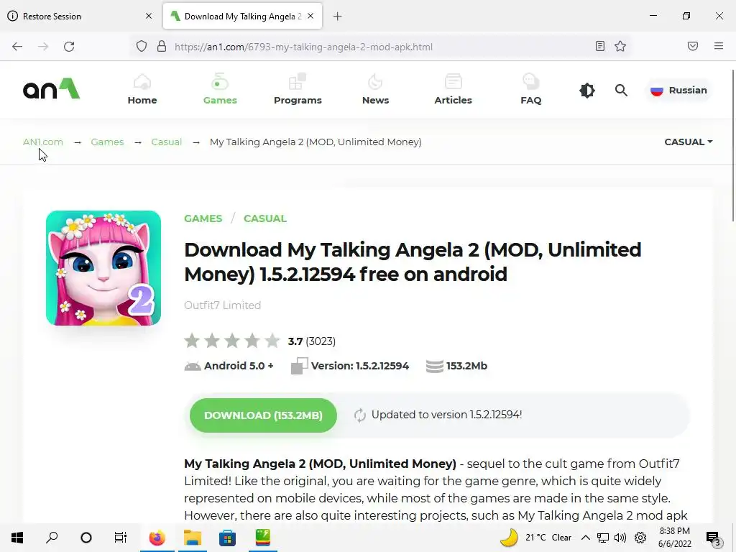Click the tracking protection shield icon
The width and height of the screenshot is (736, 552).
coord(142,47)
